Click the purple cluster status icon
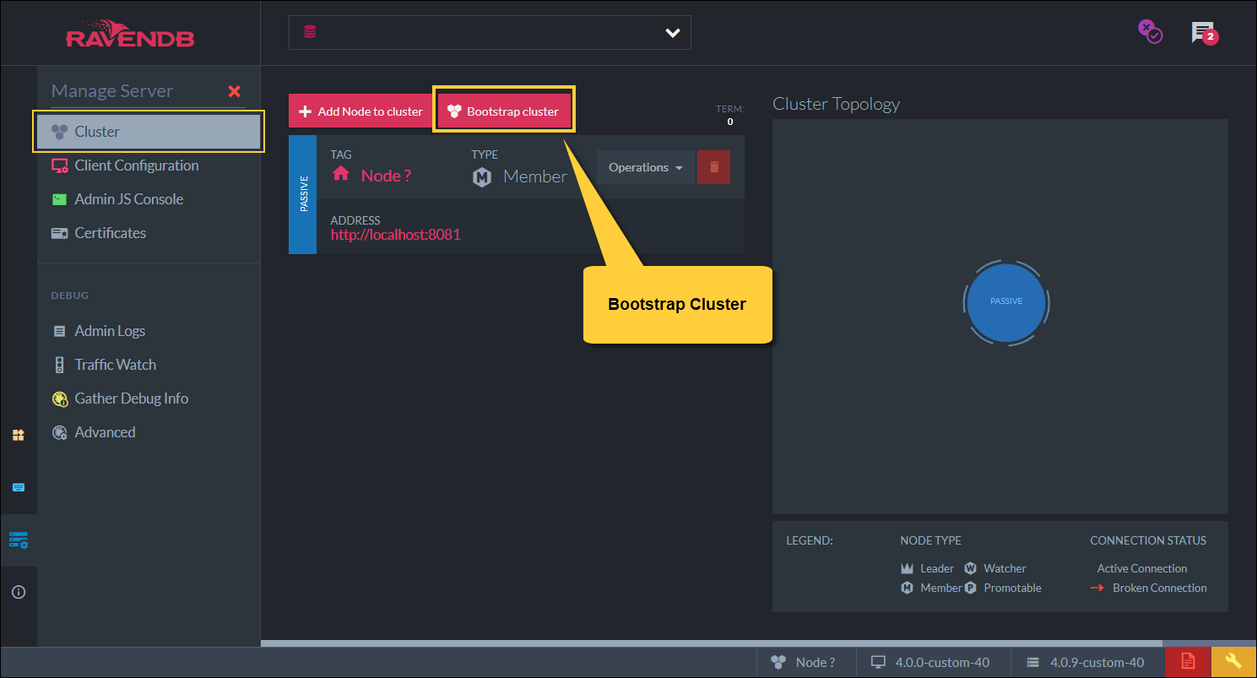 tap(1149, 31)
